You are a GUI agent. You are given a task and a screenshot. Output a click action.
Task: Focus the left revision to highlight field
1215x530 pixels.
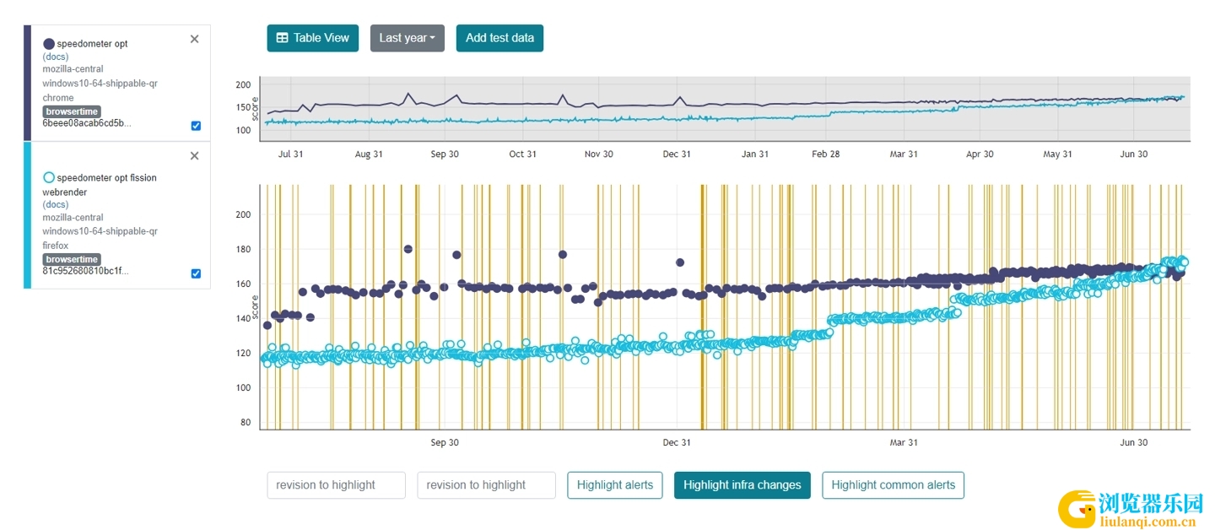[337, 485]
